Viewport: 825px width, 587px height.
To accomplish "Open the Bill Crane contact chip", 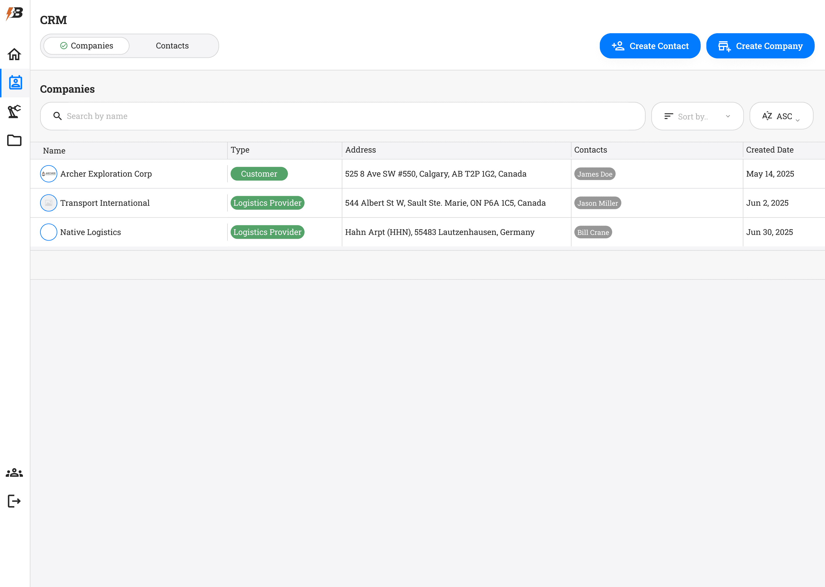I will point(593,233).
